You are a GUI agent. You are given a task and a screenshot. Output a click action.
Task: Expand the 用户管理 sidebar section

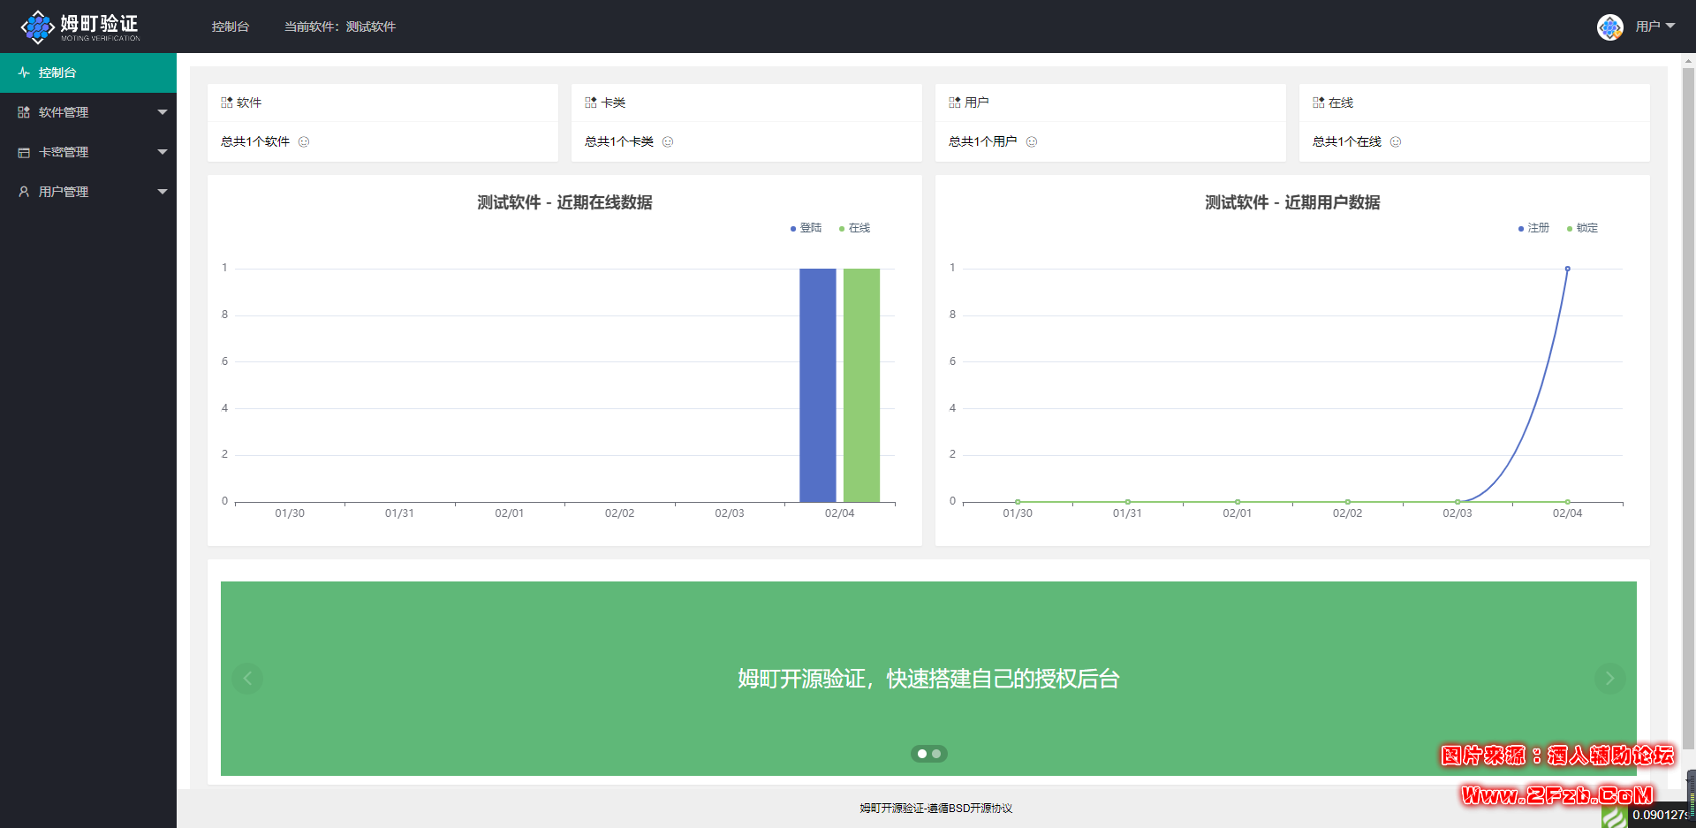pos(88,192)
